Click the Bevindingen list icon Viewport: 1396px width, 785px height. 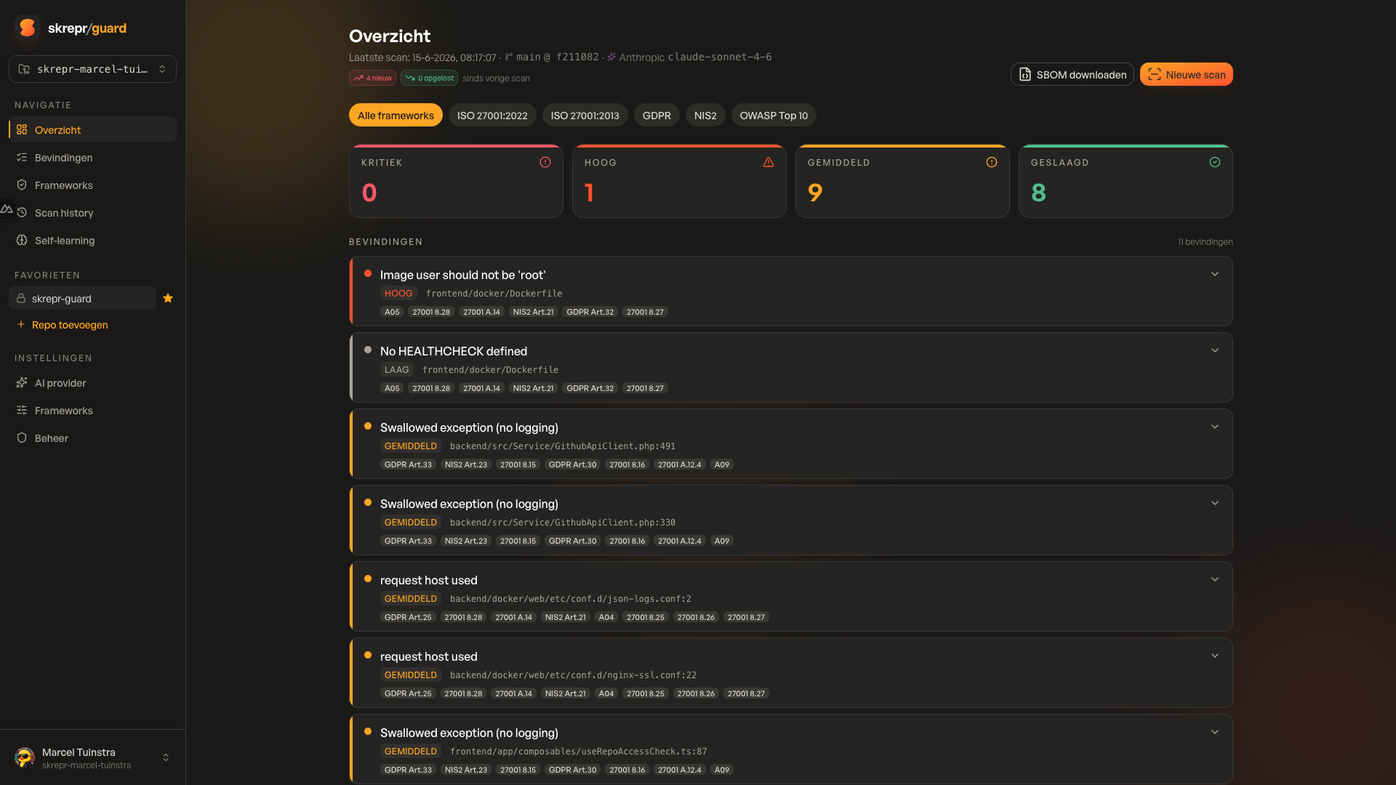pyautogui.click(x=22, y=157)
